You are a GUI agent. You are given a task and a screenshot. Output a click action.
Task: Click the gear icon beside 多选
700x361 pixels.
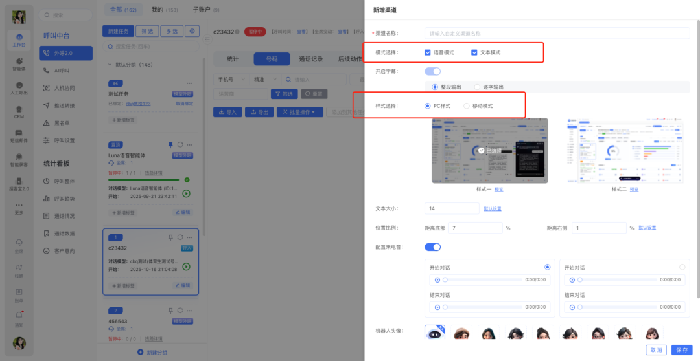tap(192, 31)
